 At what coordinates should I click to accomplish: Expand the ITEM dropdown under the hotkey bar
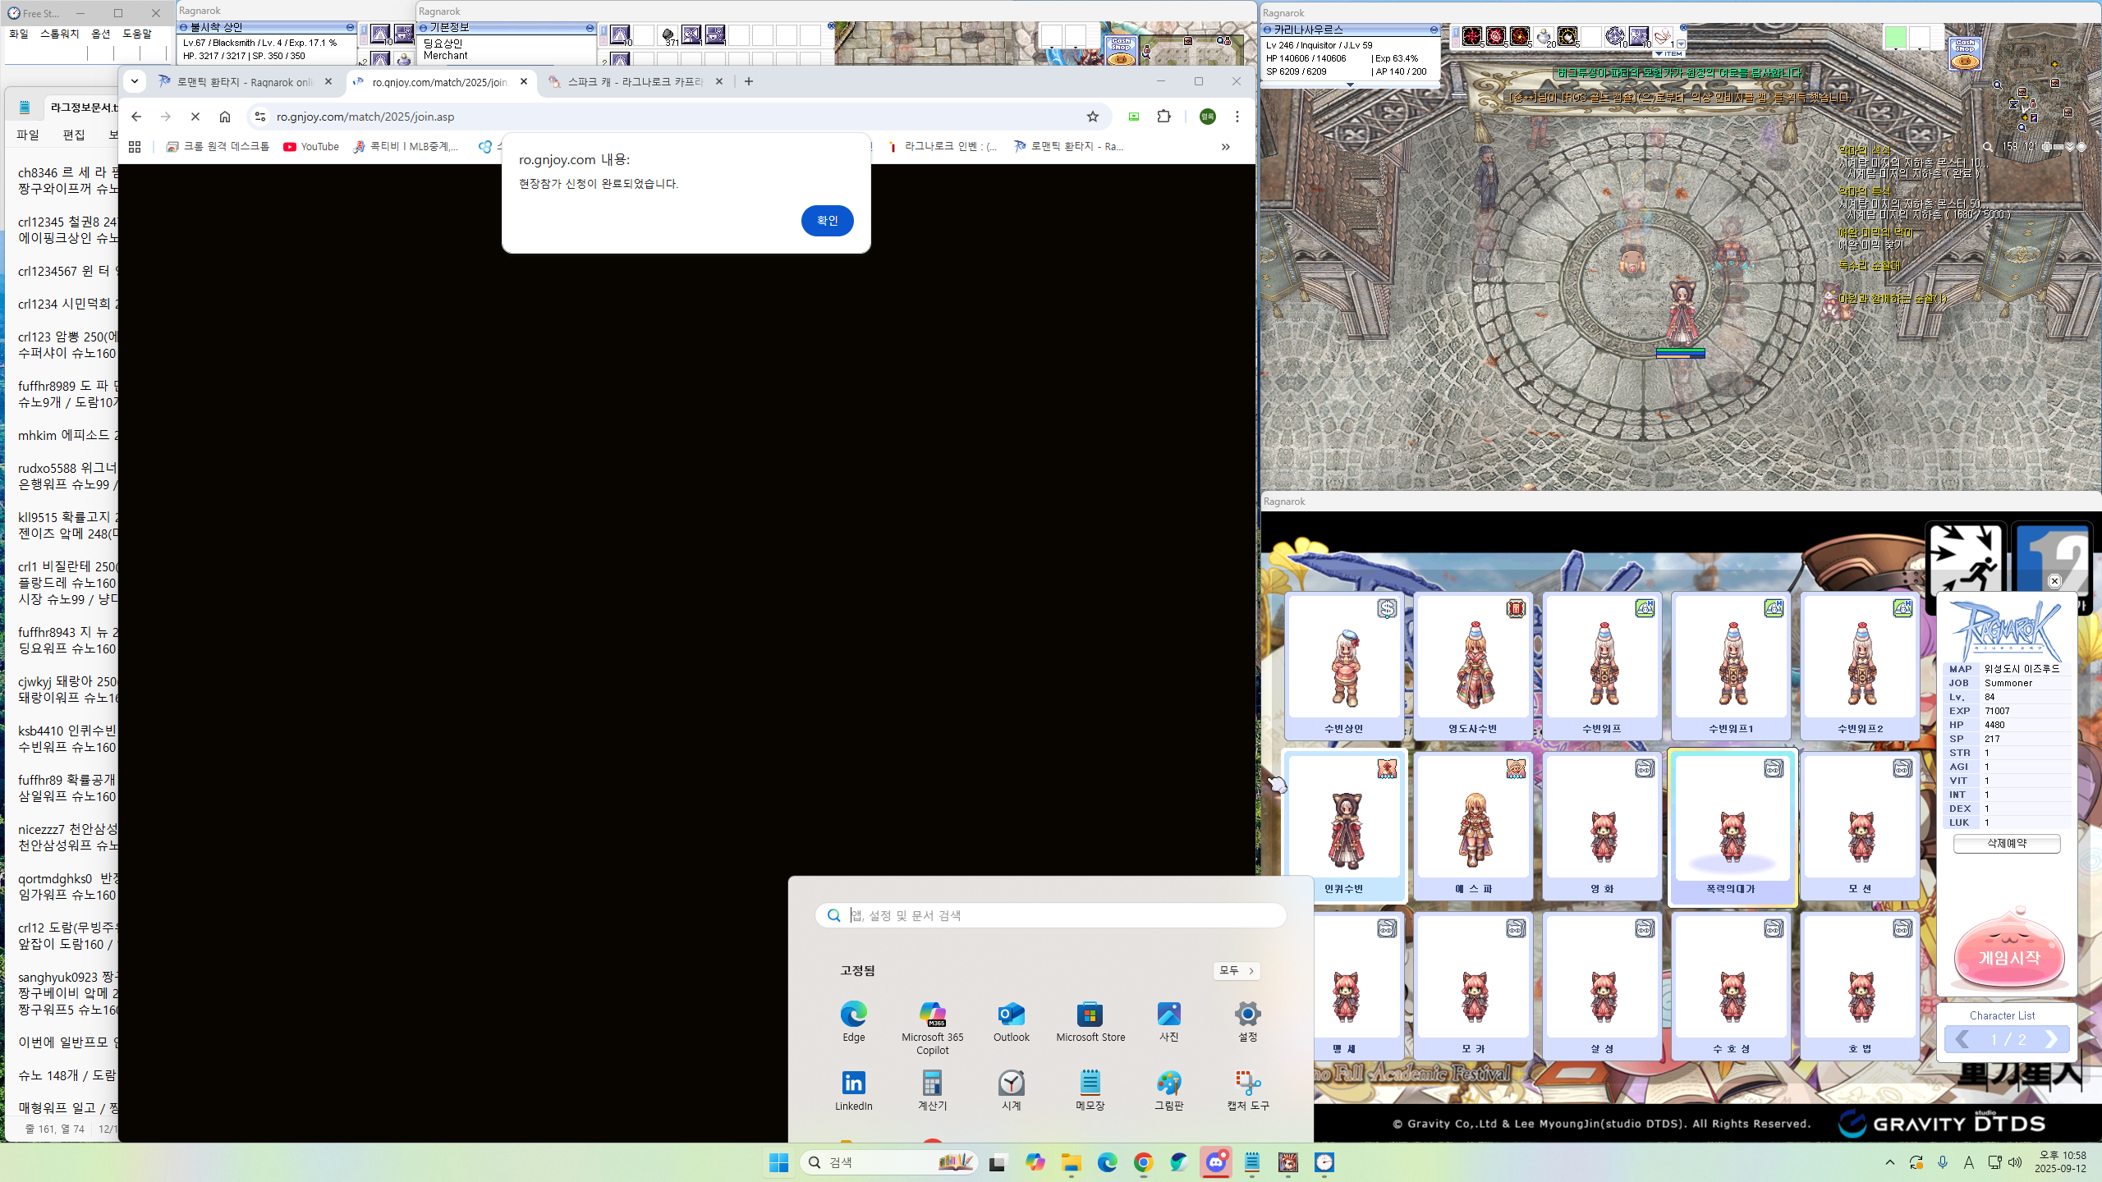[1668, 53]
